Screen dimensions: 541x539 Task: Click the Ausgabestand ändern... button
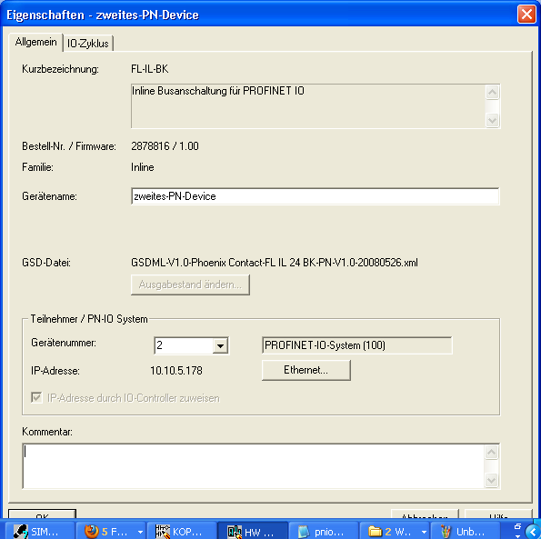(190, 284)
